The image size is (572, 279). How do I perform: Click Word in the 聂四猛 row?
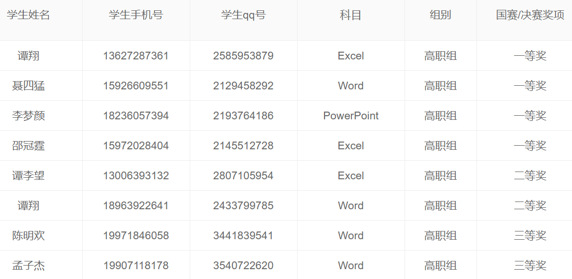point(350,86)
